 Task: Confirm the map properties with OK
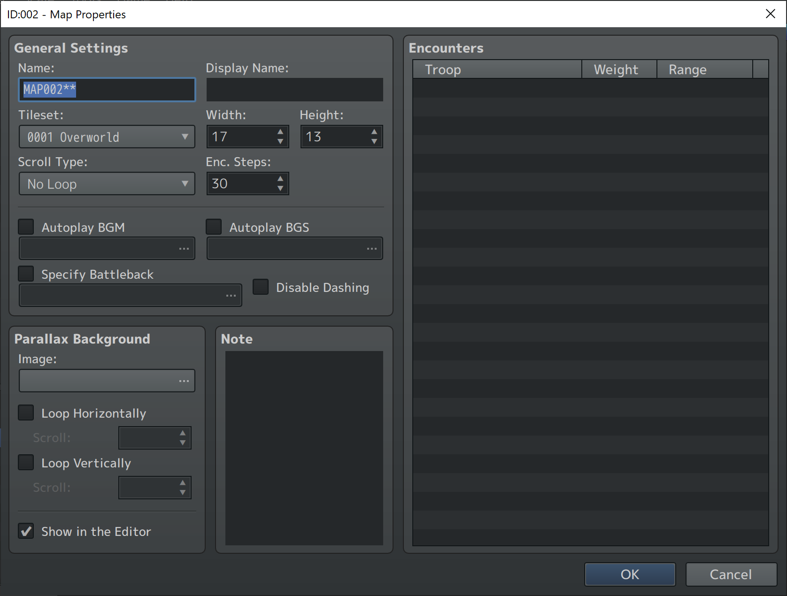click(630, 574)
